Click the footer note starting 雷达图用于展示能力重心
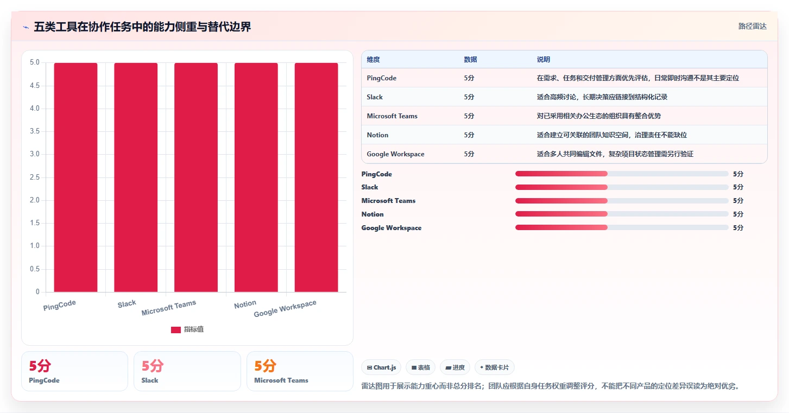Viewport: 789px width, 413px height. (551, 386)
